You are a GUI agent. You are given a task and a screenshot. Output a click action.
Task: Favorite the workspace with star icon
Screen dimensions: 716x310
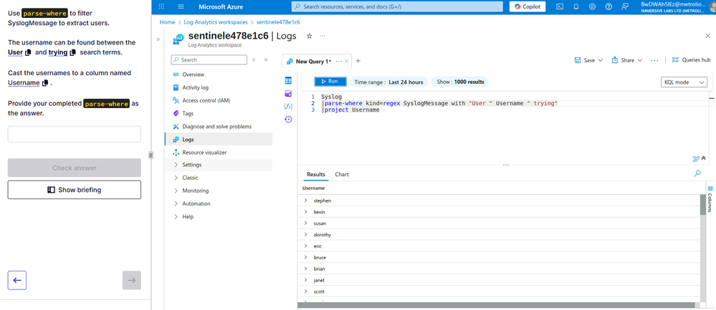click(x=309, y=36)
